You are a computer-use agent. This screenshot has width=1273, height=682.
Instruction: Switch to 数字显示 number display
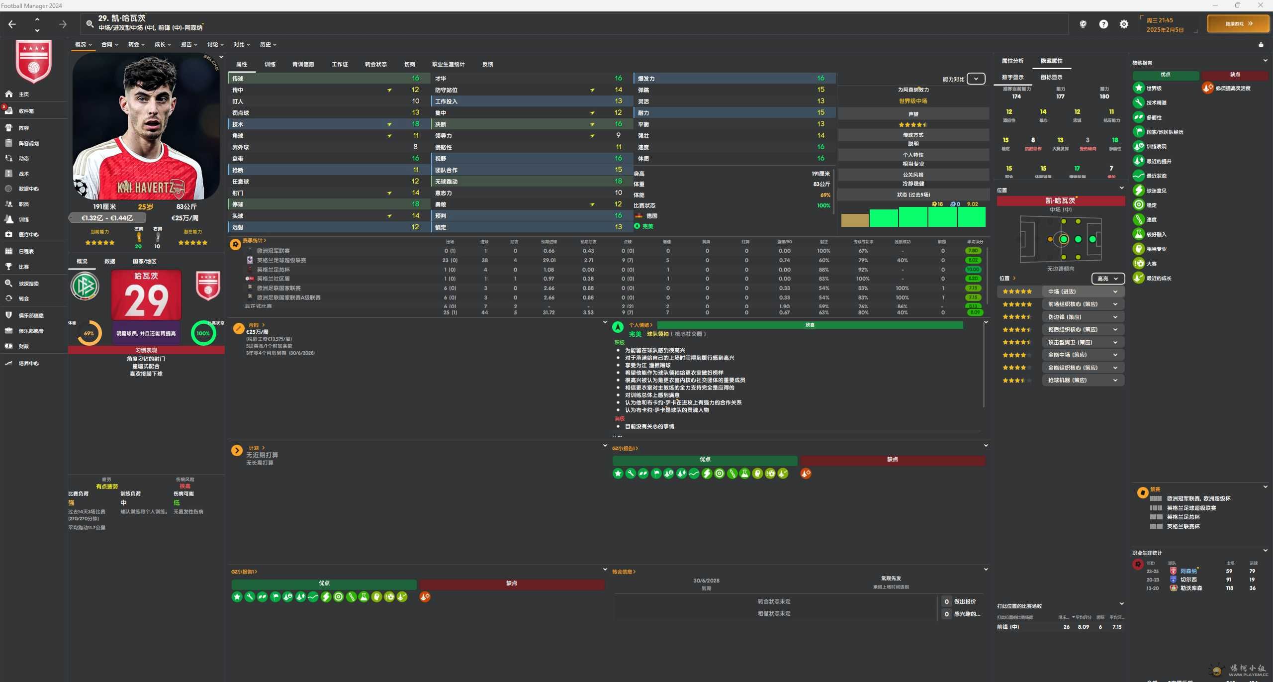tap(1012, 77)
